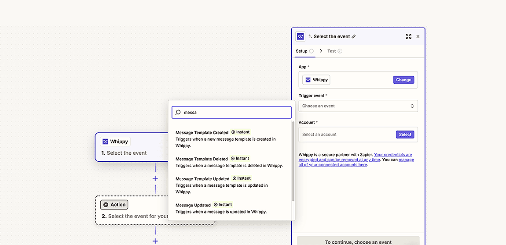Click the magnifier icon in search box

[x=178, y=113]
